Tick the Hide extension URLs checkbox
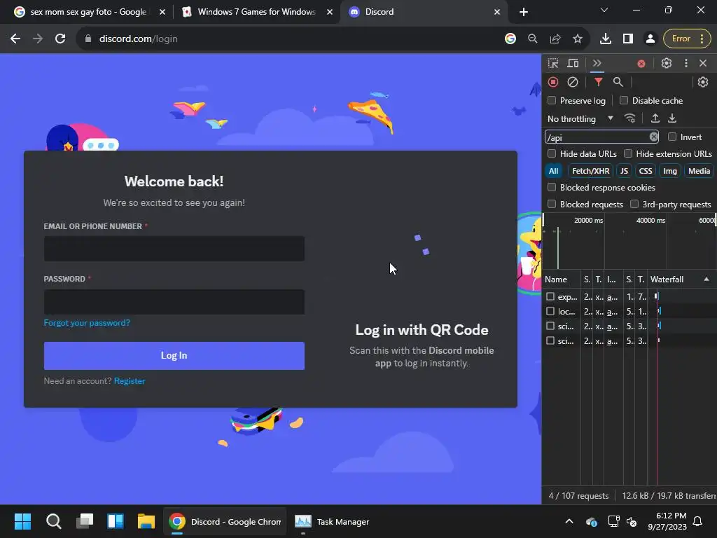 (628, 153)
